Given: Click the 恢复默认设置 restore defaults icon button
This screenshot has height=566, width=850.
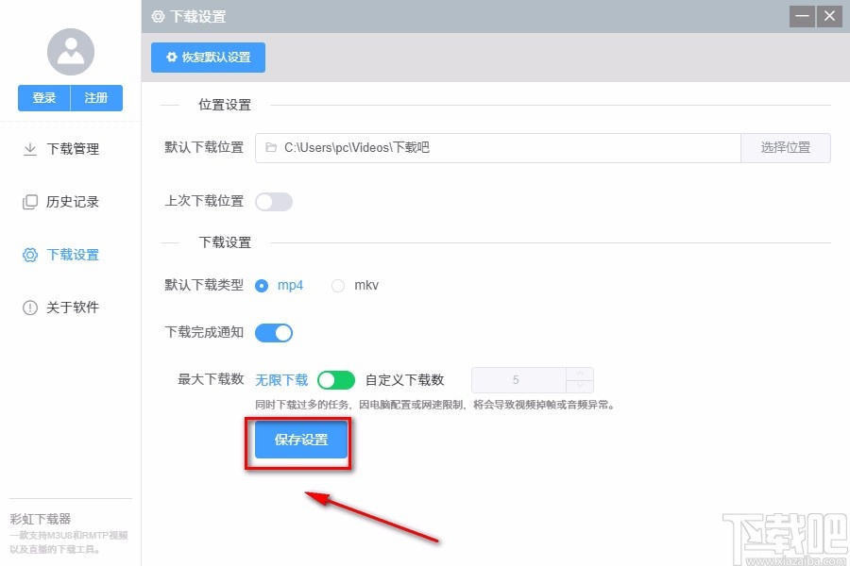Looking at the screenshot, I should click(208, 58).
